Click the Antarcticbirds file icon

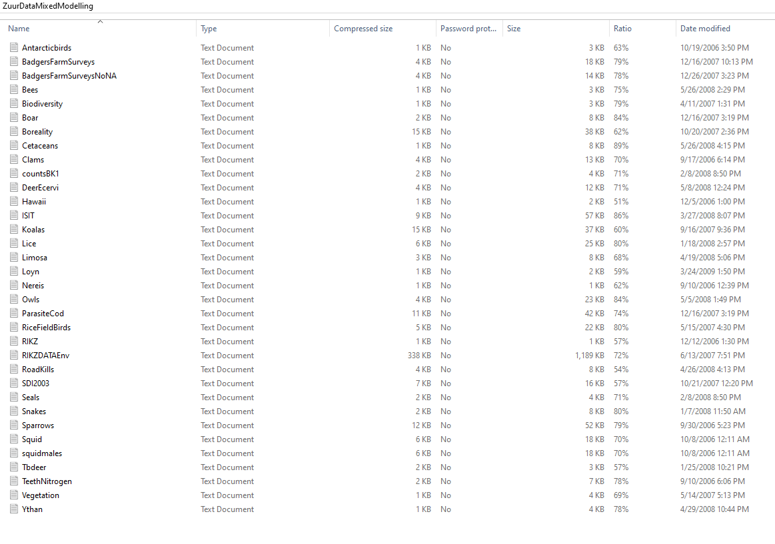click(x=13, y=48)
